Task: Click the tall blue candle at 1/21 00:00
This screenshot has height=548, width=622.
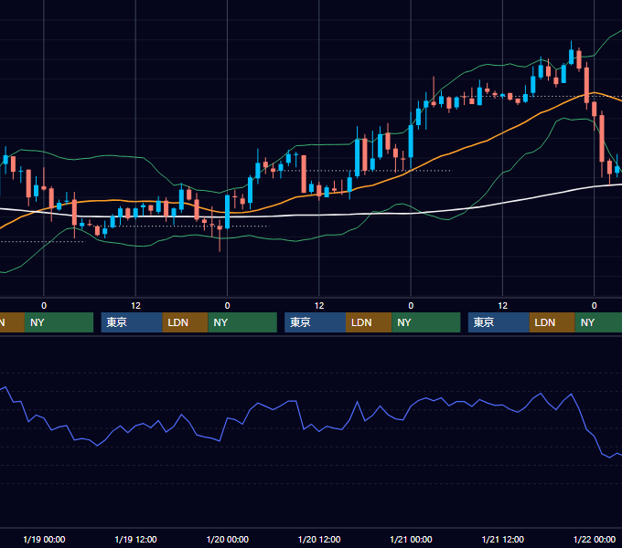Action: (x=411, y=142)
